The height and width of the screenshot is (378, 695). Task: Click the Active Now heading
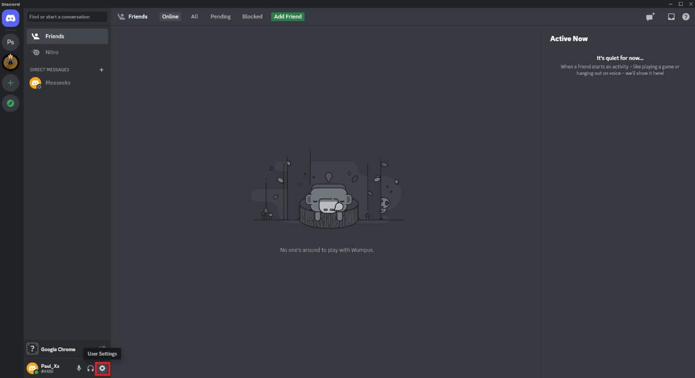(569, 39)
